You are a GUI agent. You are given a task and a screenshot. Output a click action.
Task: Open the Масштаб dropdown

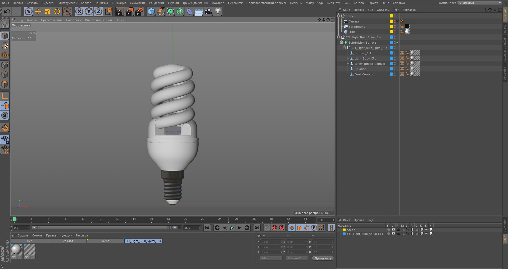[x=297, y=258]
